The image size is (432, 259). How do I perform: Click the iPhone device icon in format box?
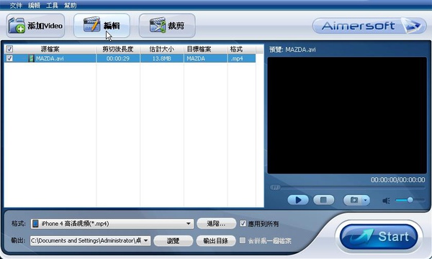click(35, 224)
